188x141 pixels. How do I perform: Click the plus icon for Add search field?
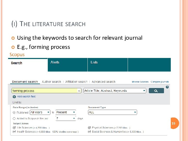(x=14, y=97)
